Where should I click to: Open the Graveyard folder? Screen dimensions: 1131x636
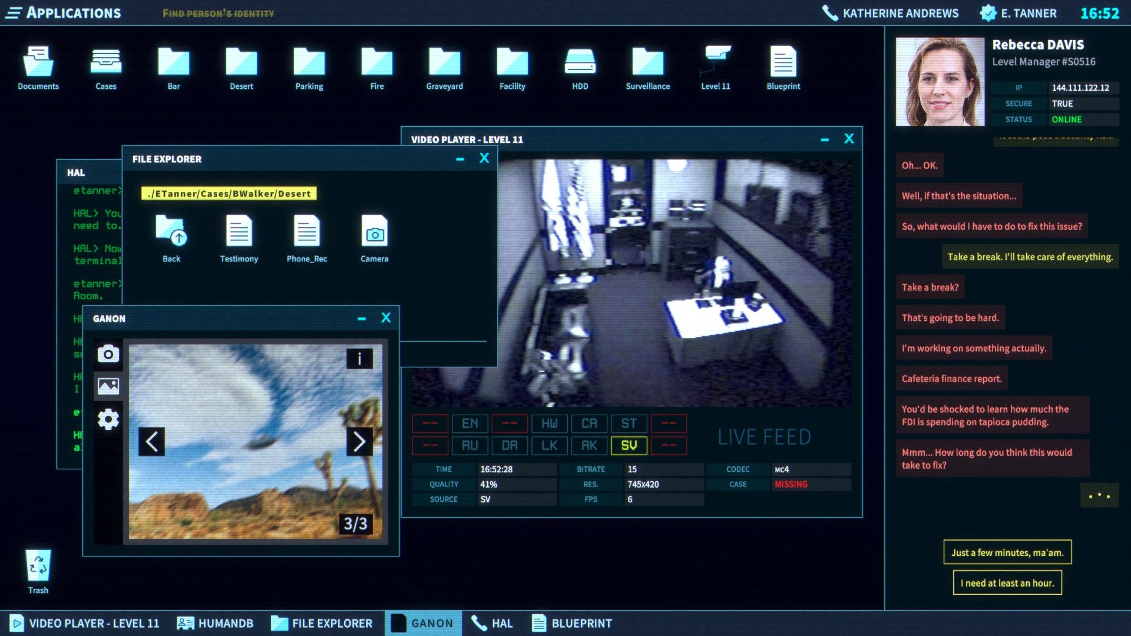coord(445,68)
